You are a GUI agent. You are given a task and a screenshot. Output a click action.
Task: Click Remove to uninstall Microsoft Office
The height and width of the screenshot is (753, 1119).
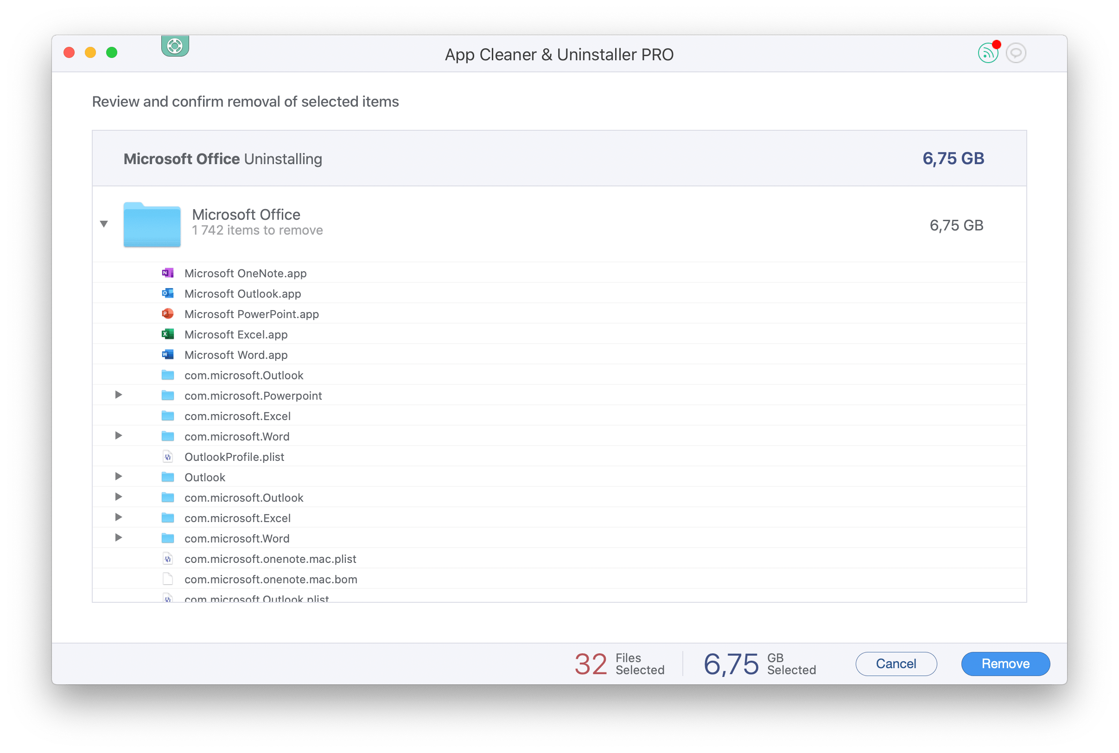[1005, 663]
